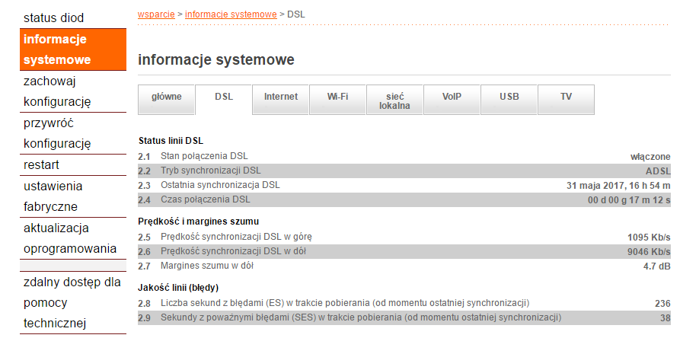This screenshot has width=680, height=354.
Task: Click the Margines szumu w dół row
Action: (x=404, y=266)
